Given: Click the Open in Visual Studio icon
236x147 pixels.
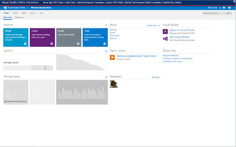Looking at the screenshot, I should (x=165, y=32).
